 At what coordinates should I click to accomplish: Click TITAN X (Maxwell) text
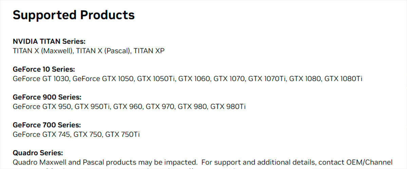point(42,51)
